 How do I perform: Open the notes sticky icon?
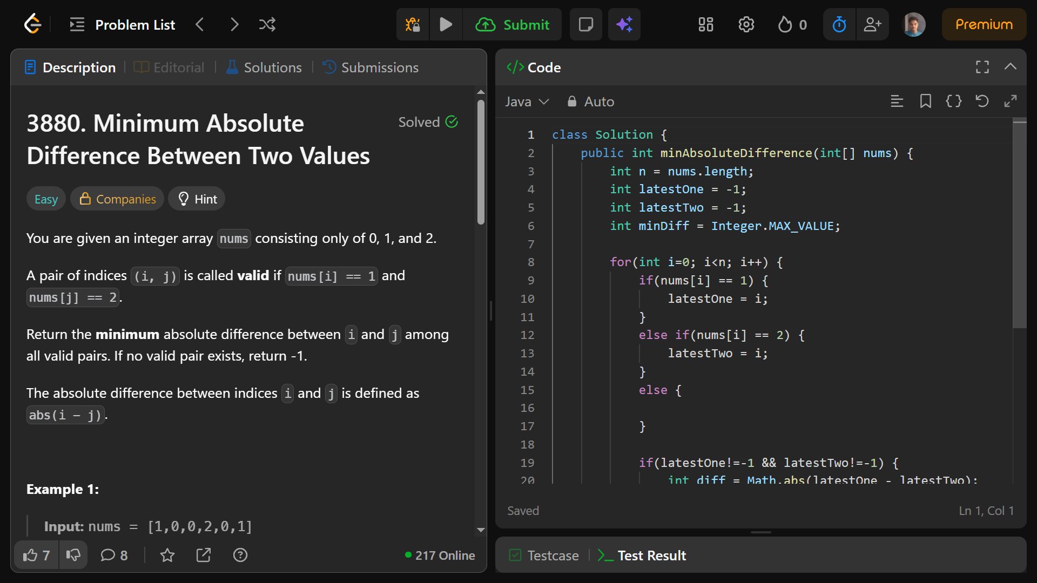[x=585, y=24]
